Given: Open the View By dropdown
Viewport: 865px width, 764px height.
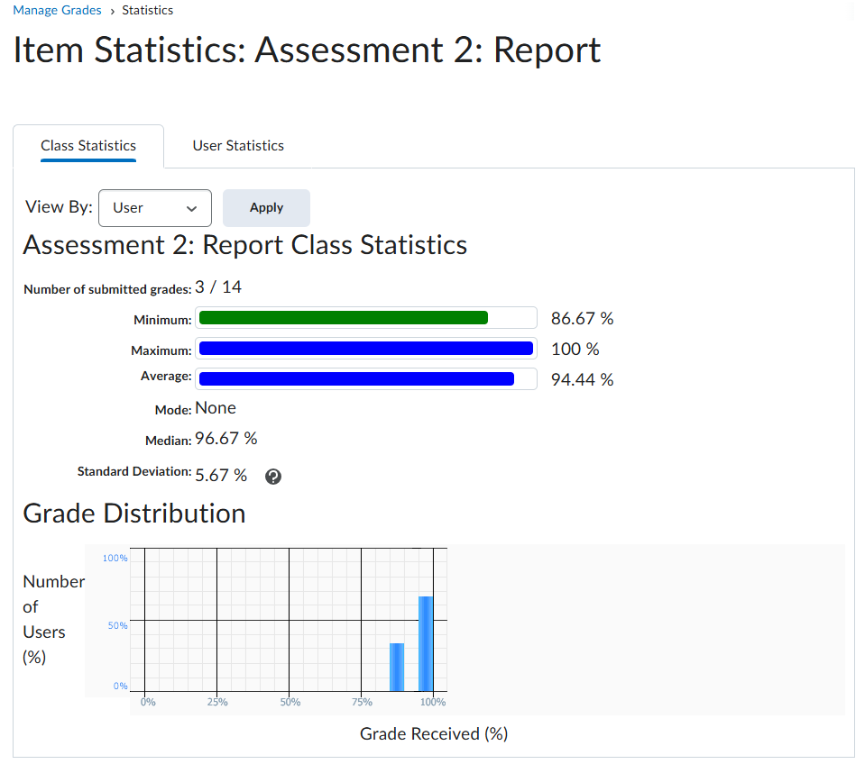Looking at the screenshot, I should (154, 207).
